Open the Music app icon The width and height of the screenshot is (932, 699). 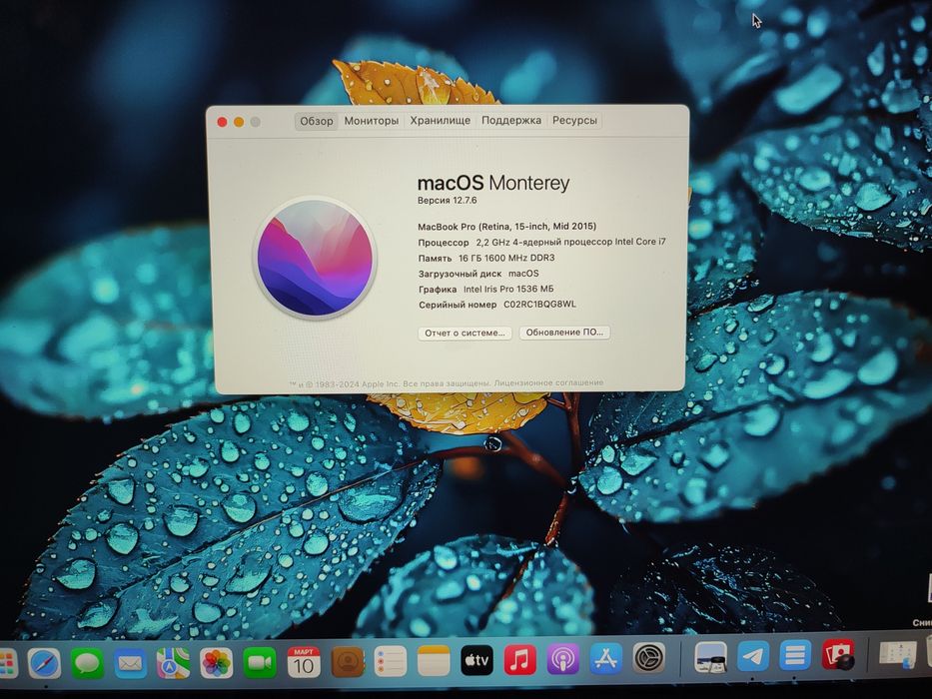(x=520, y=660)
